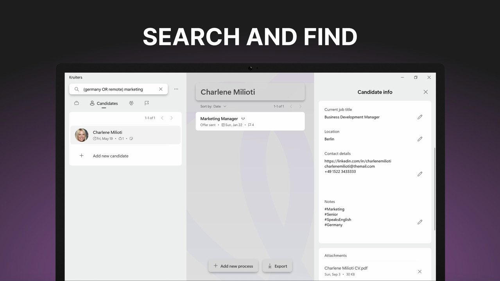500x281 pixels.
Task: Remove the Charlene Milioti CV.pdf attachment
Action: click(420, 272)
